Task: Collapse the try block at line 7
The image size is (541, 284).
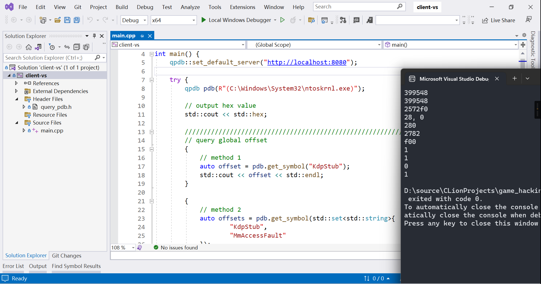Action: tap(152, 80)
